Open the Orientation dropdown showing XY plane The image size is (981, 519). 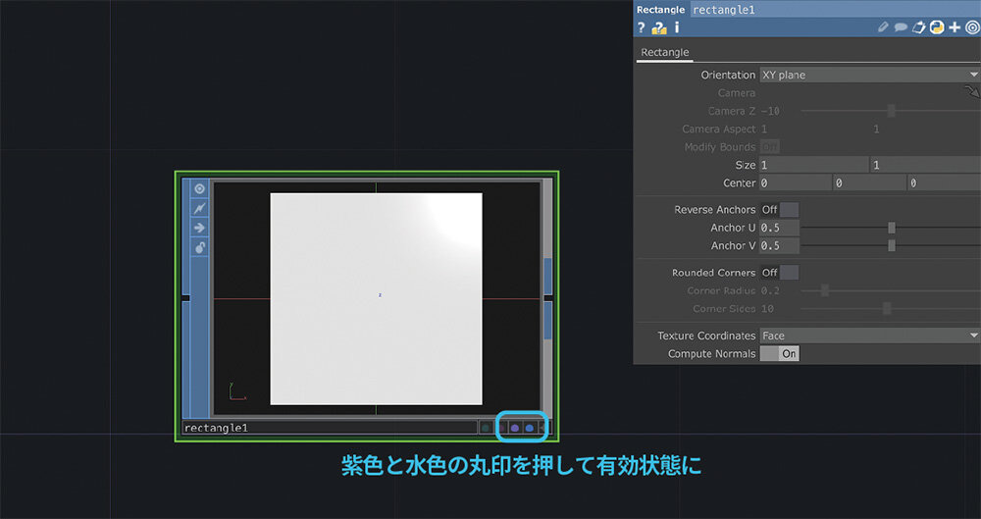point(869,75)
